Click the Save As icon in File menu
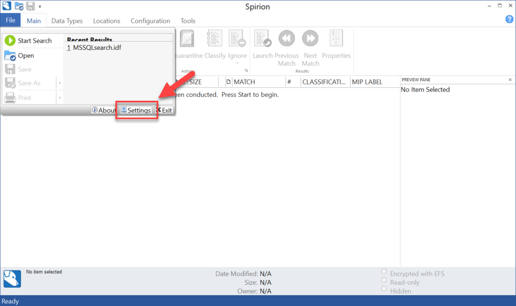 pyautogui.click(x=10, y=83)
